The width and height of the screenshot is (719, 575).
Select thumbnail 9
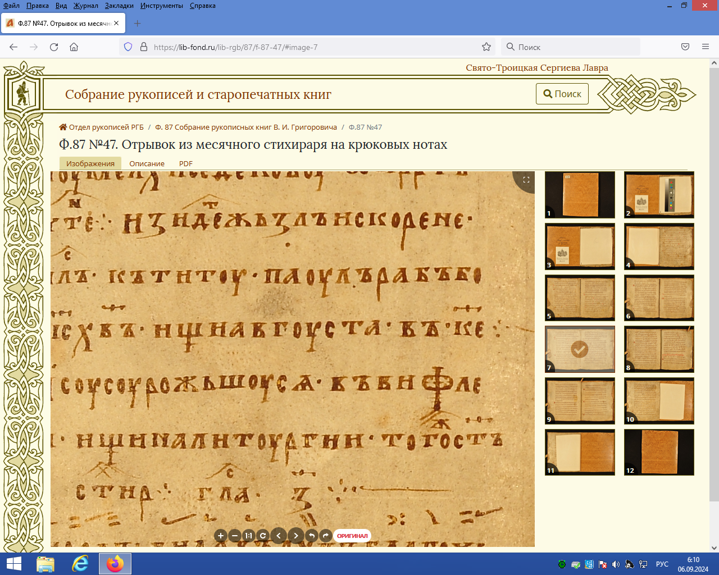pyautogui.click(x=580, y=401)
